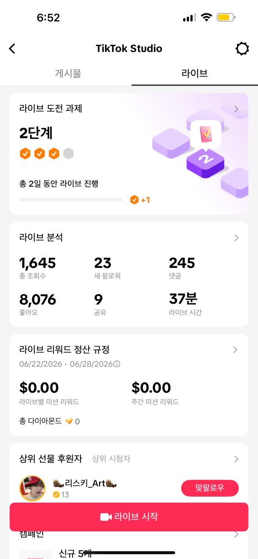Expand 라이브 분석 details chevron
The height and width of the screenshot is (559, 258).
[236, 237]
